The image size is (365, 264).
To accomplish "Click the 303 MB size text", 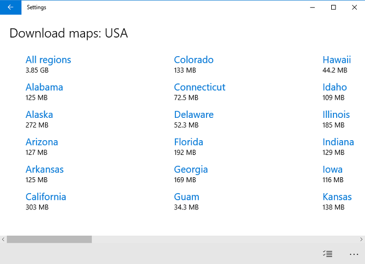I will click(x=37, y=207).
